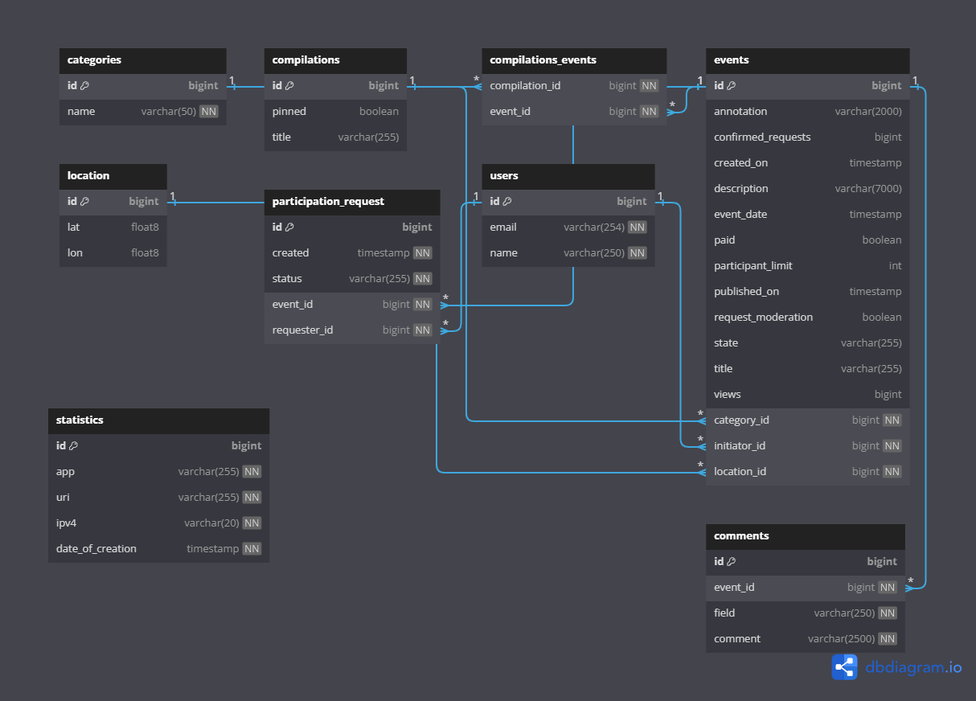Click confirmed_requests field in events
This screenshot has width=976, height=701.
[808, 137]
